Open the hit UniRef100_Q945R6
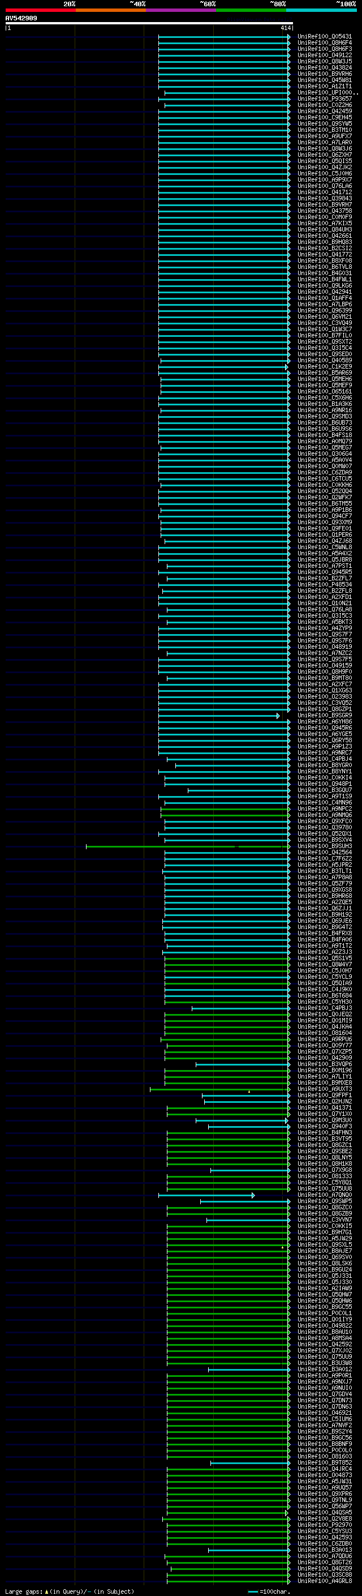This screenshot has width=362, height=1596. tap(324, 728)
